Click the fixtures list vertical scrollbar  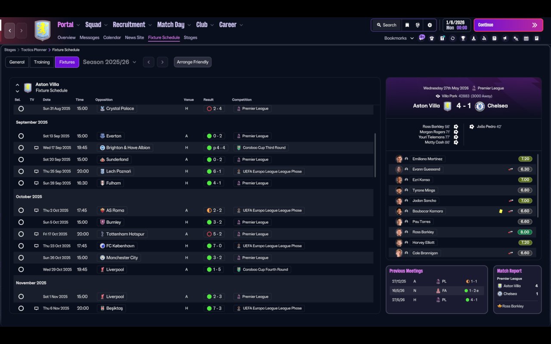375,155
